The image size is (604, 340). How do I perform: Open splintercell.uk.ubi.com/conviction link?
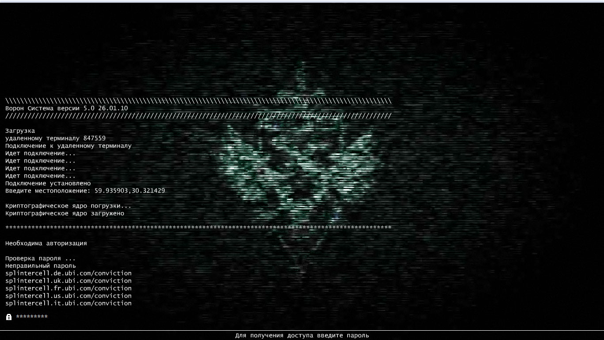69,281
